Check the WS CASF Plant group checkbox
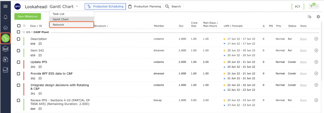324x113 pixels. pyautogui.click(x=19, y=32)
